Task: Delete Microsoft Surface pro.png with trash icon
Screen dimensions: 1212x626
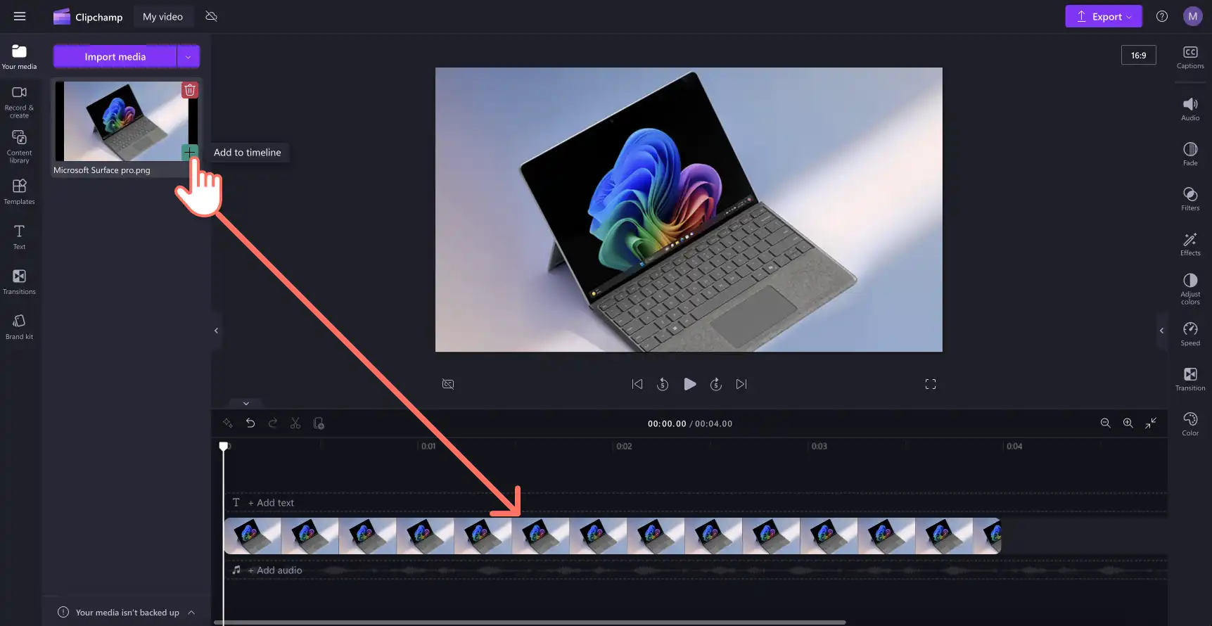Action: click(190, 90)
